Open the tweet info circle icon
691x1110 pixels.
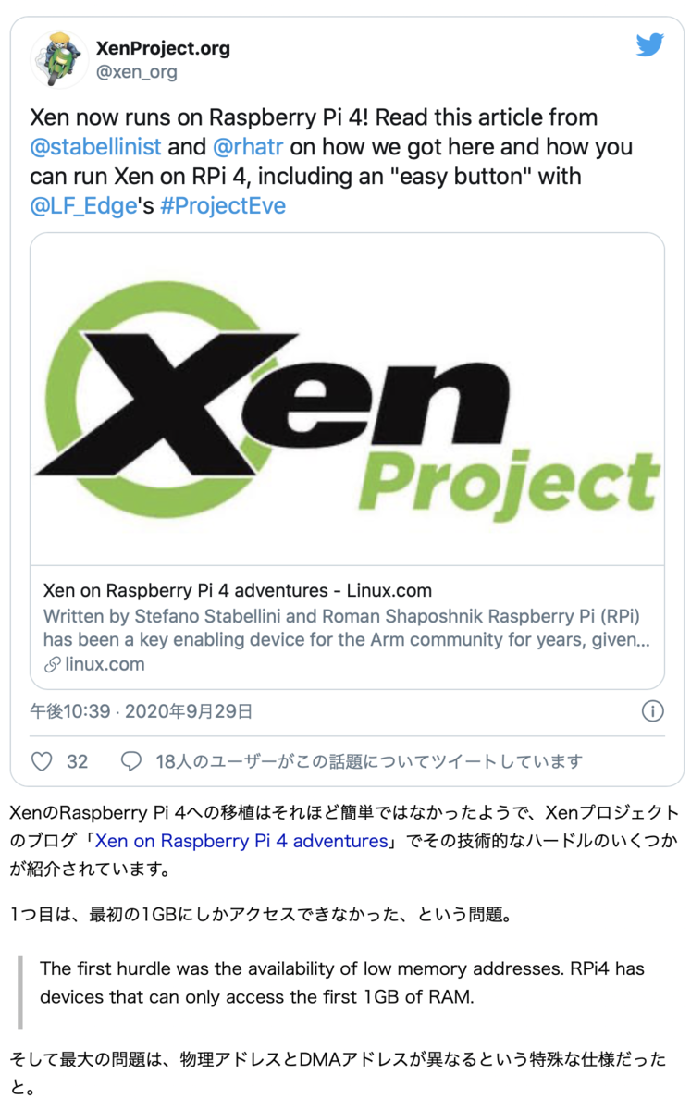652,710
